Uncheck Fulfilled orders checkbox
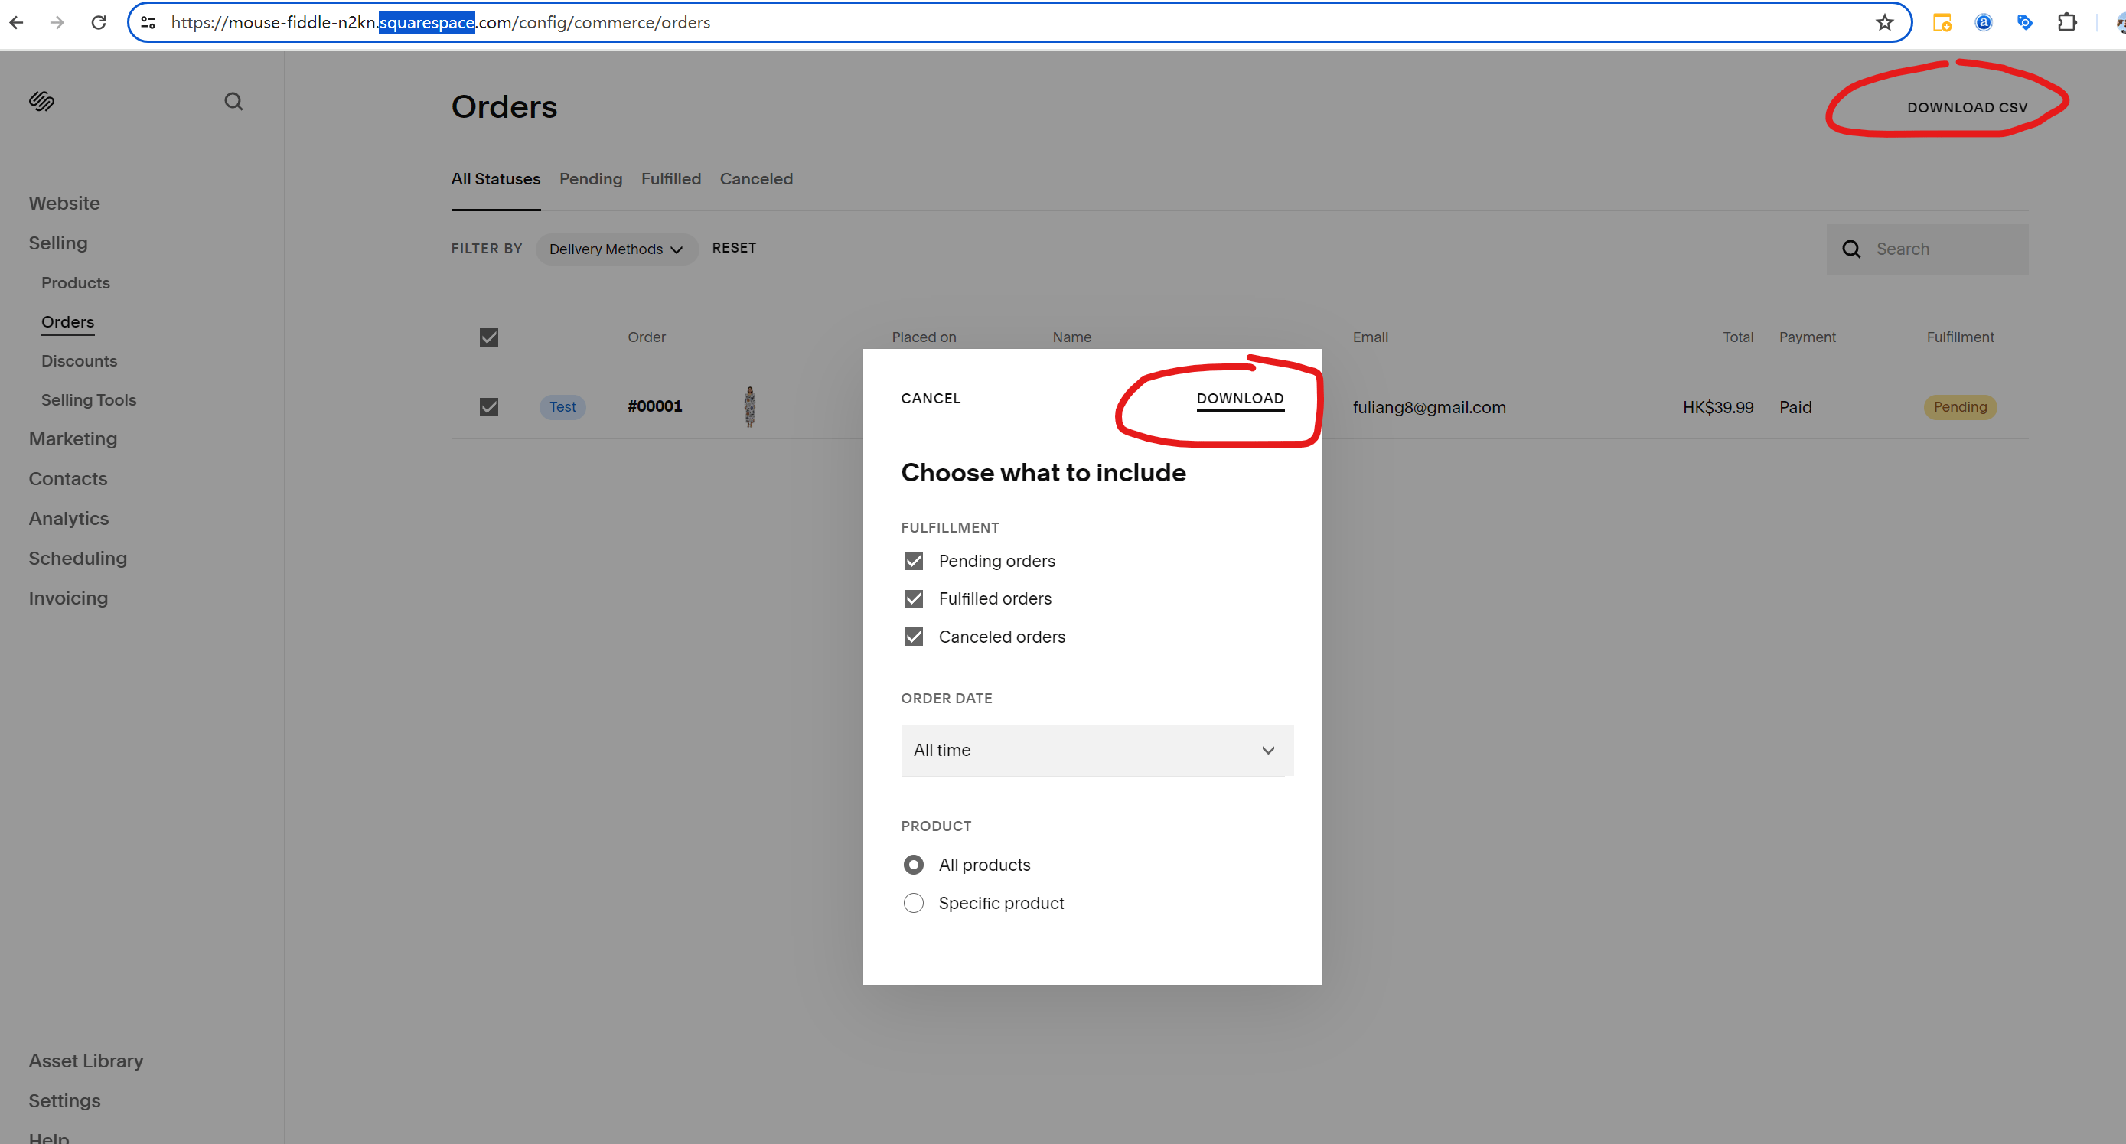This screenshot has width=2126, height=1144. pyautogui.click(x=913, y=599)
